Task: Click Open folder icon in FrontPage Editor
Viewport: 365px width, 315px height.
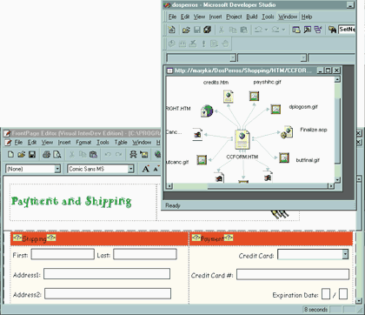Action: [21, 154]
